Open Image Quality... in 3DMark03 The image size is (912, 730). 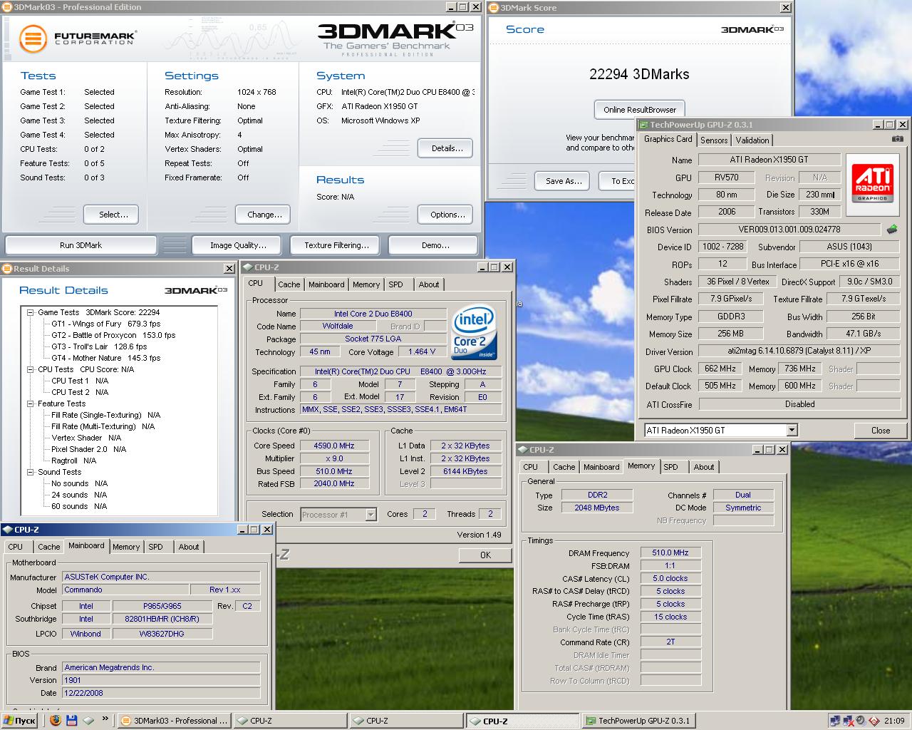tap(238, 245)
